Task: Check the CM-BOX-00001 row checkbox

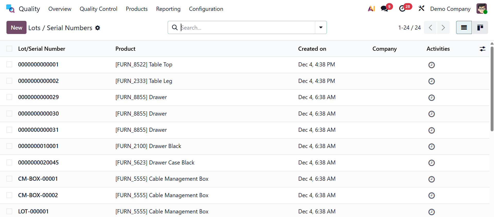Action: coord(9,179)
